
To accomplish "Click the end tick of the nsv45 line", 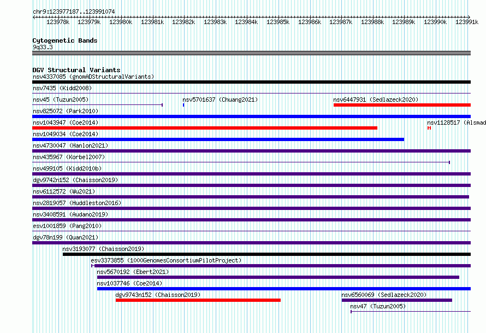I will pos(162,105).
